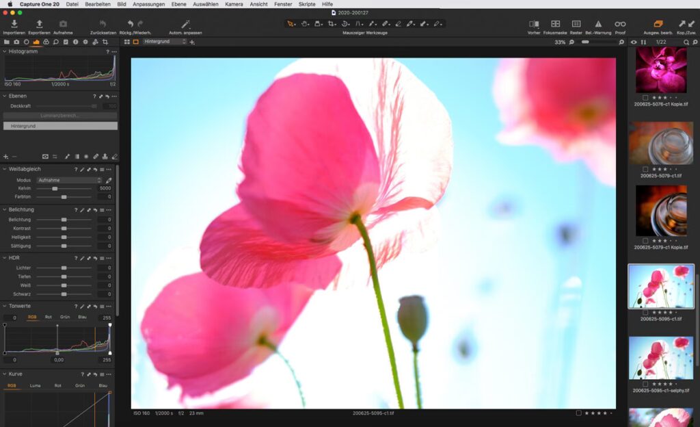The height and width of the screenshot is (427, 700).
Task: Open the Anpassungen menu
Action: pyautogui.click(x=148, y=4)
